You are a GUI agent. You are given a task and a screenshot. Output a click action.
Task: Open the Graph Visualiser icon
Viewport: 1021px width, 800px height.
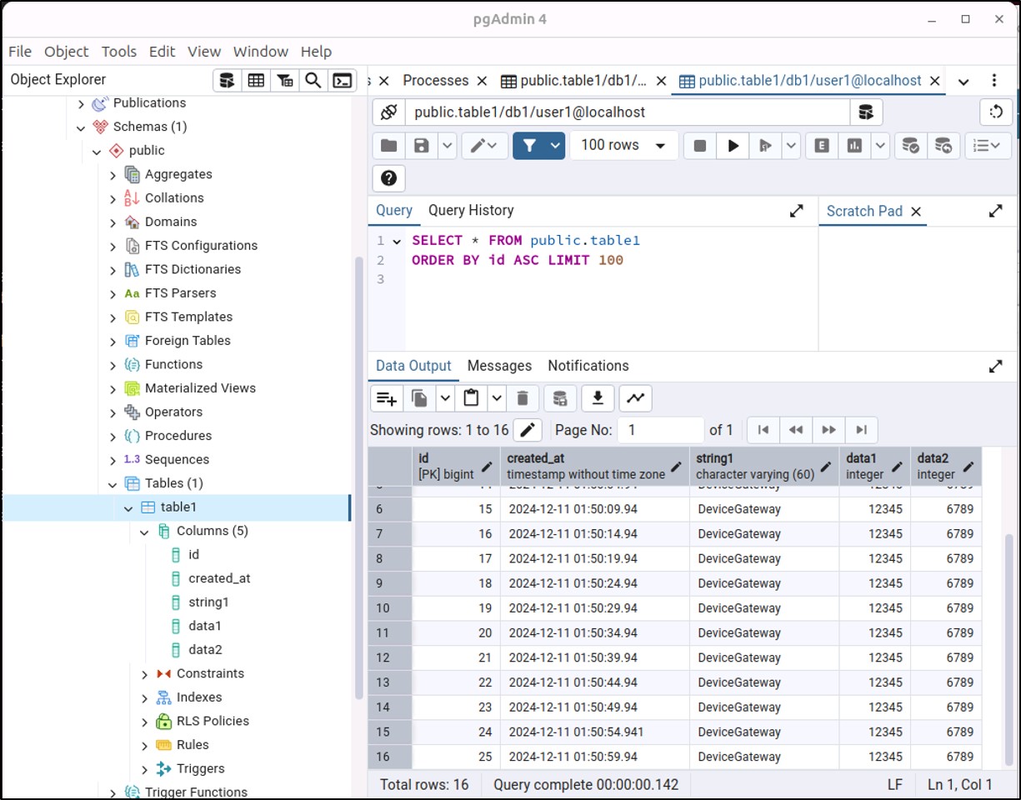[x=635, y=398]
